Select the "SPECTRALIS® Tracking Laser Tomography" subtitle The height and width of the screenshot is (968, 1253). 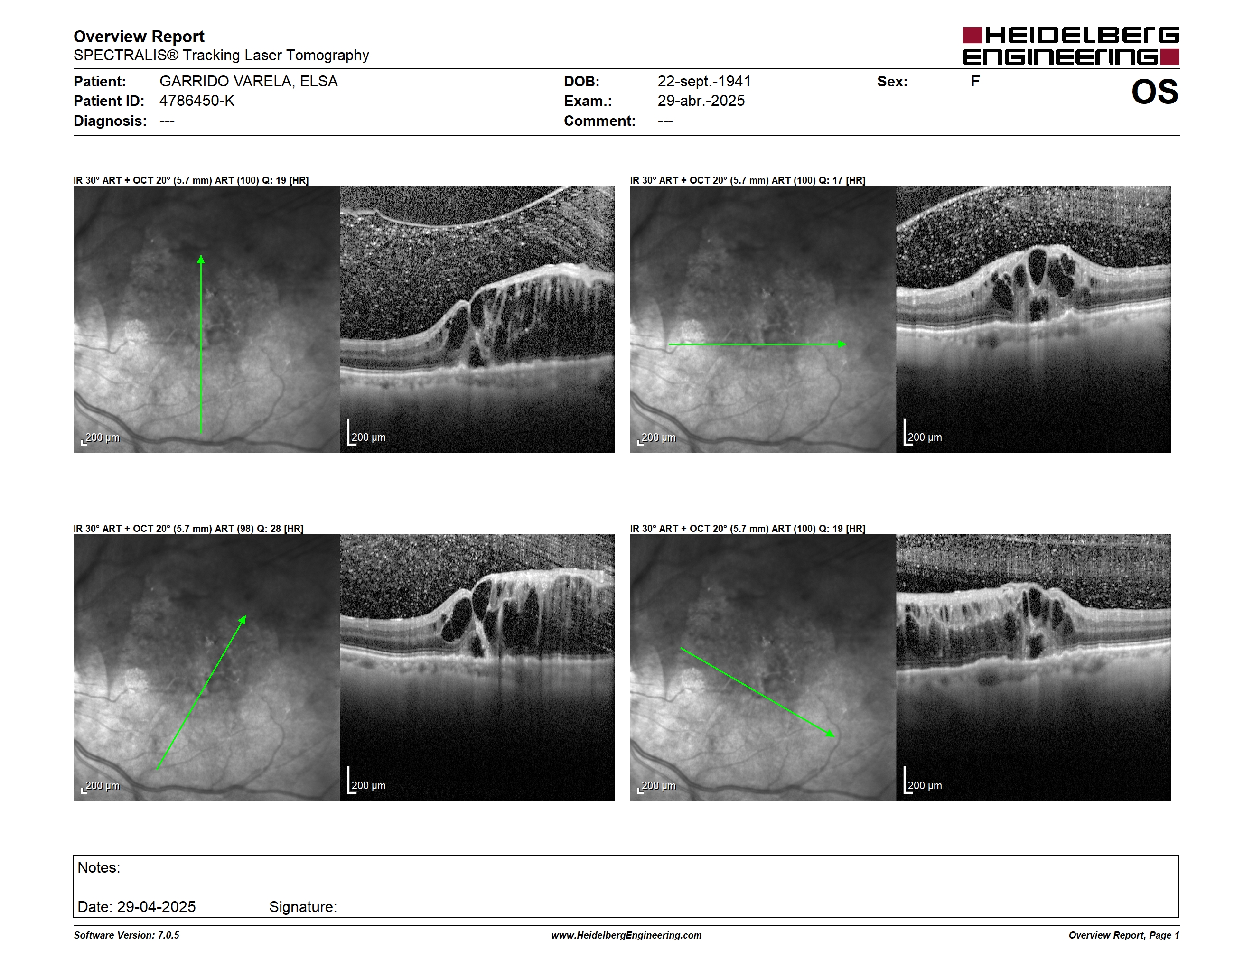click(x=221, y=55)
